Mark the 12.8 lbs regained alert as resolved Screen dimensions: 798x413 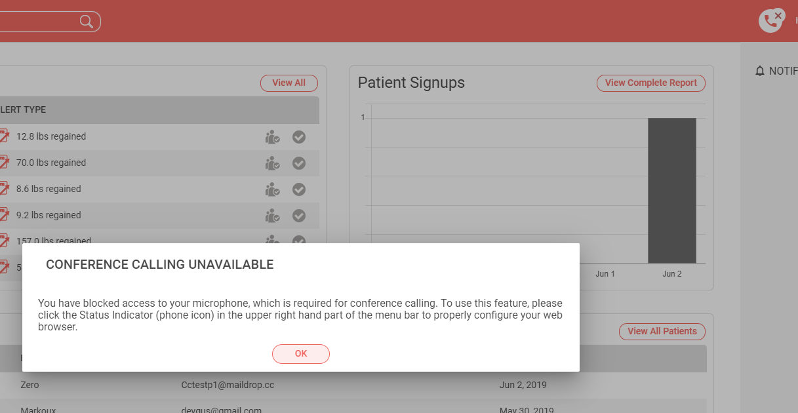[x=299, y=137]
